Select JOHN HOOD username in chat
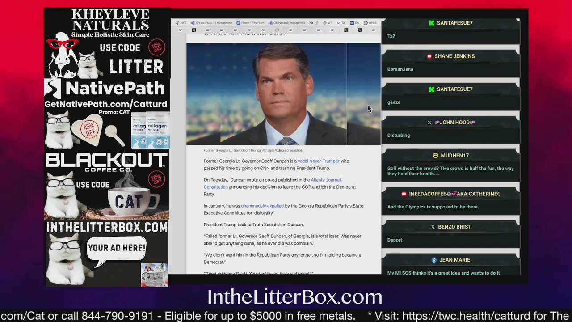 [454, 122]
